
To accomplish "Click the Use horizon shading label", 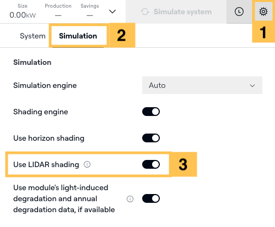I will [48, 138].
